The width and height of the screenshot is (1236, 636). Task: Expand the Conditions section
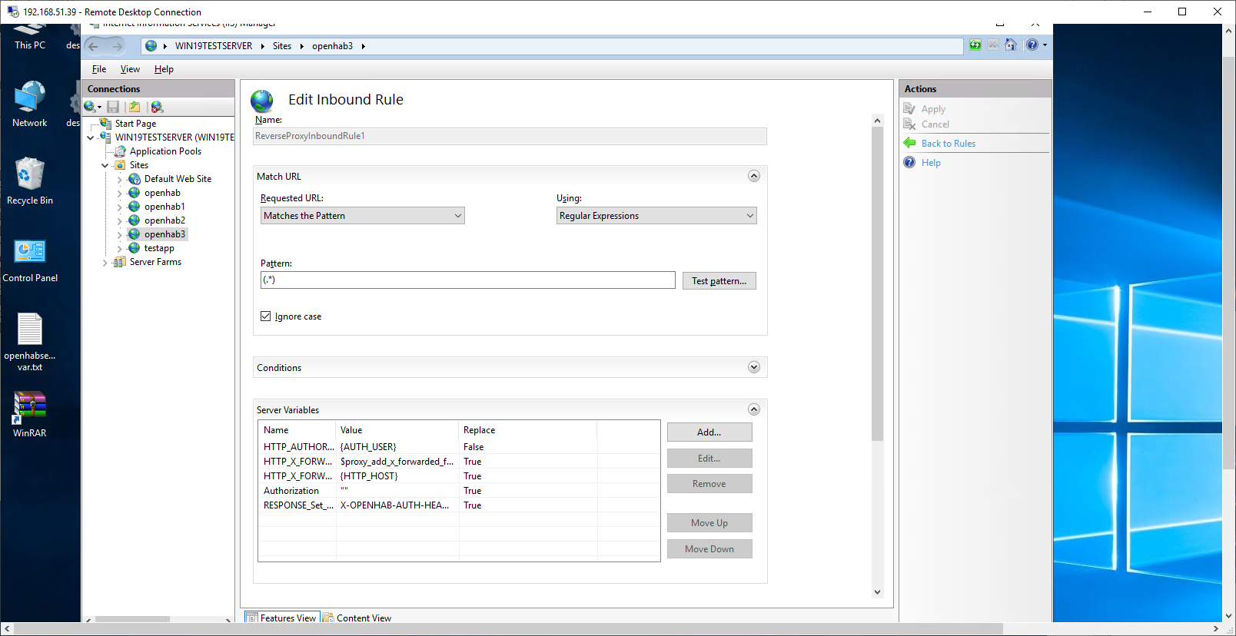753,367
